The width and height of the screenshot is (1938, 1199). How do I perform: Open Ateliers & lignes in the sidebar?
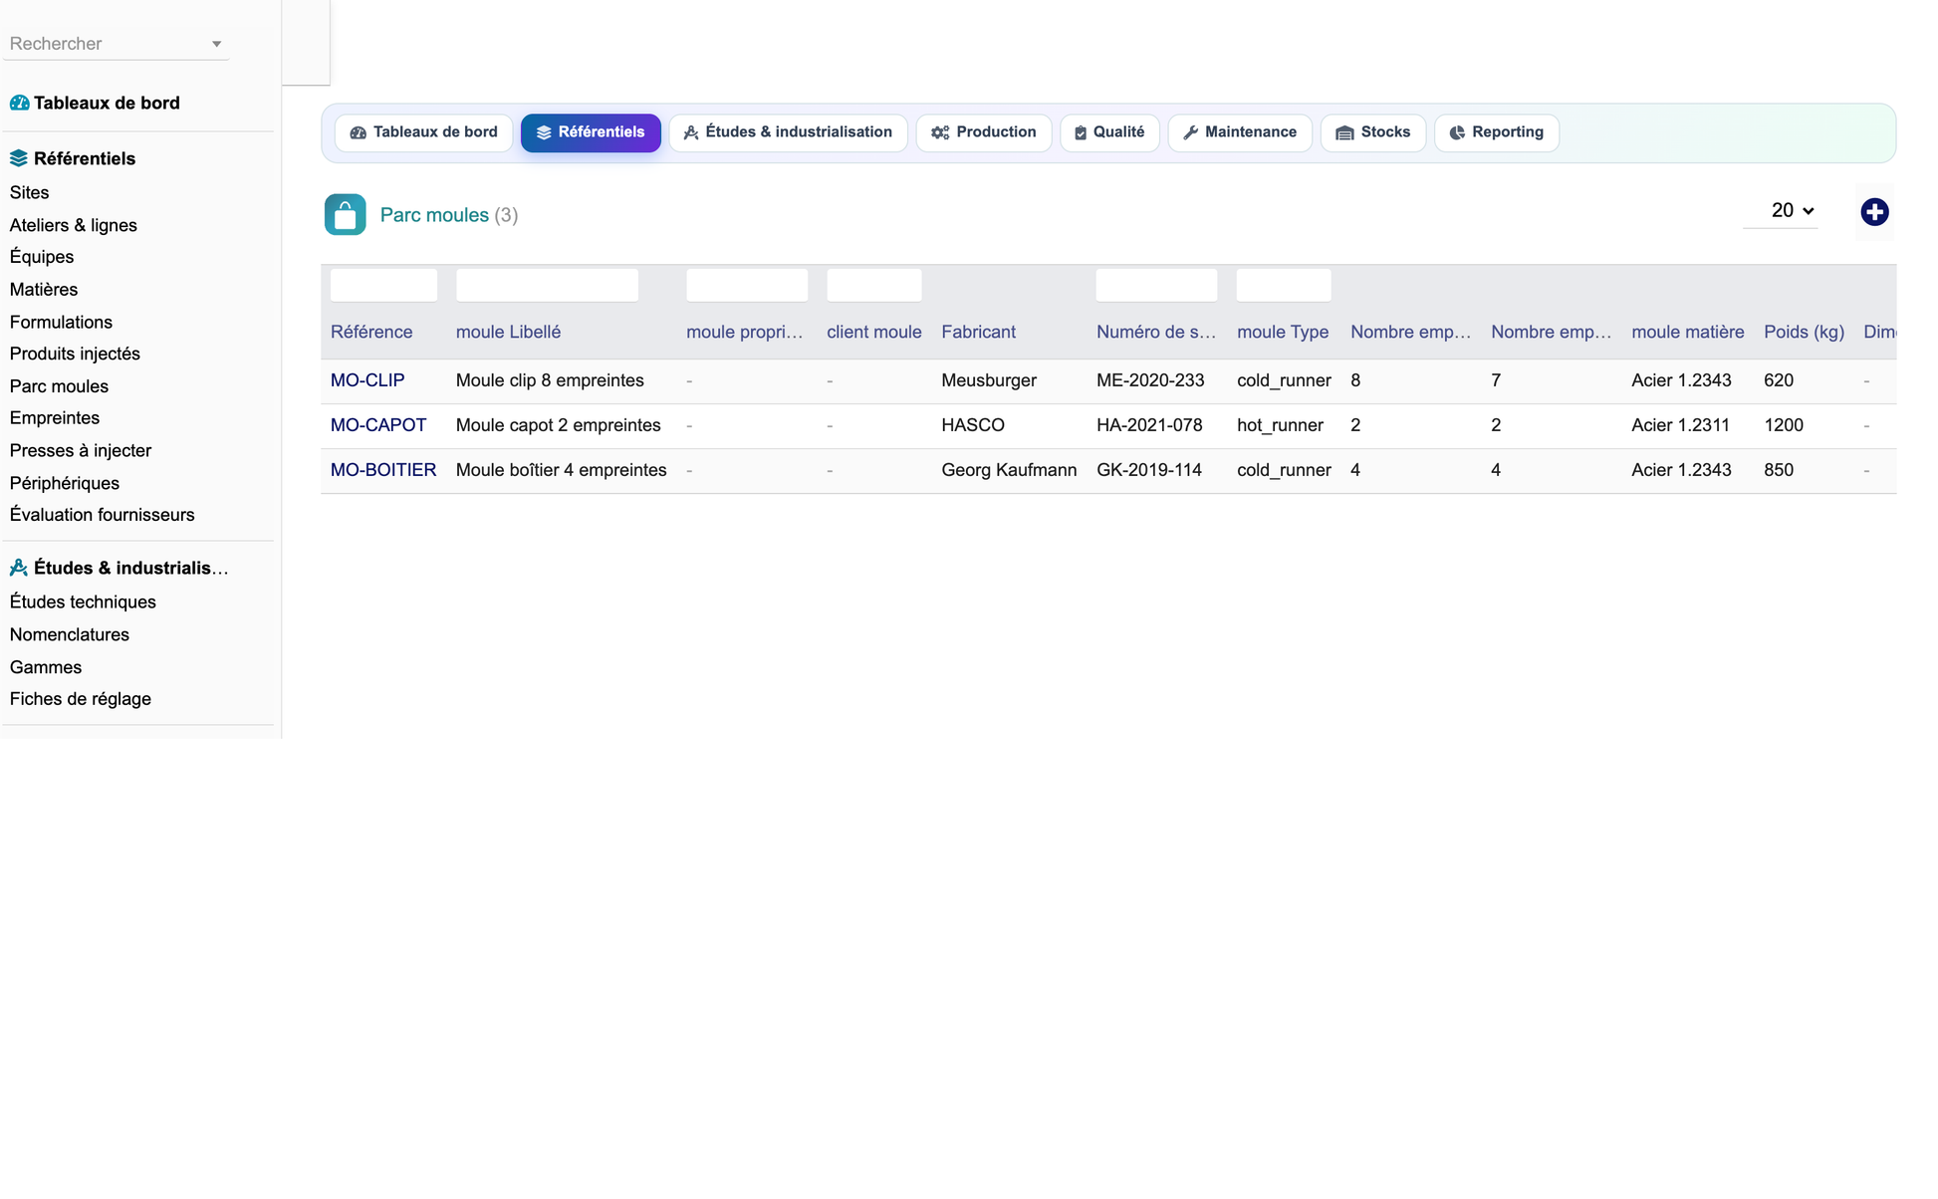click(74, 225)
